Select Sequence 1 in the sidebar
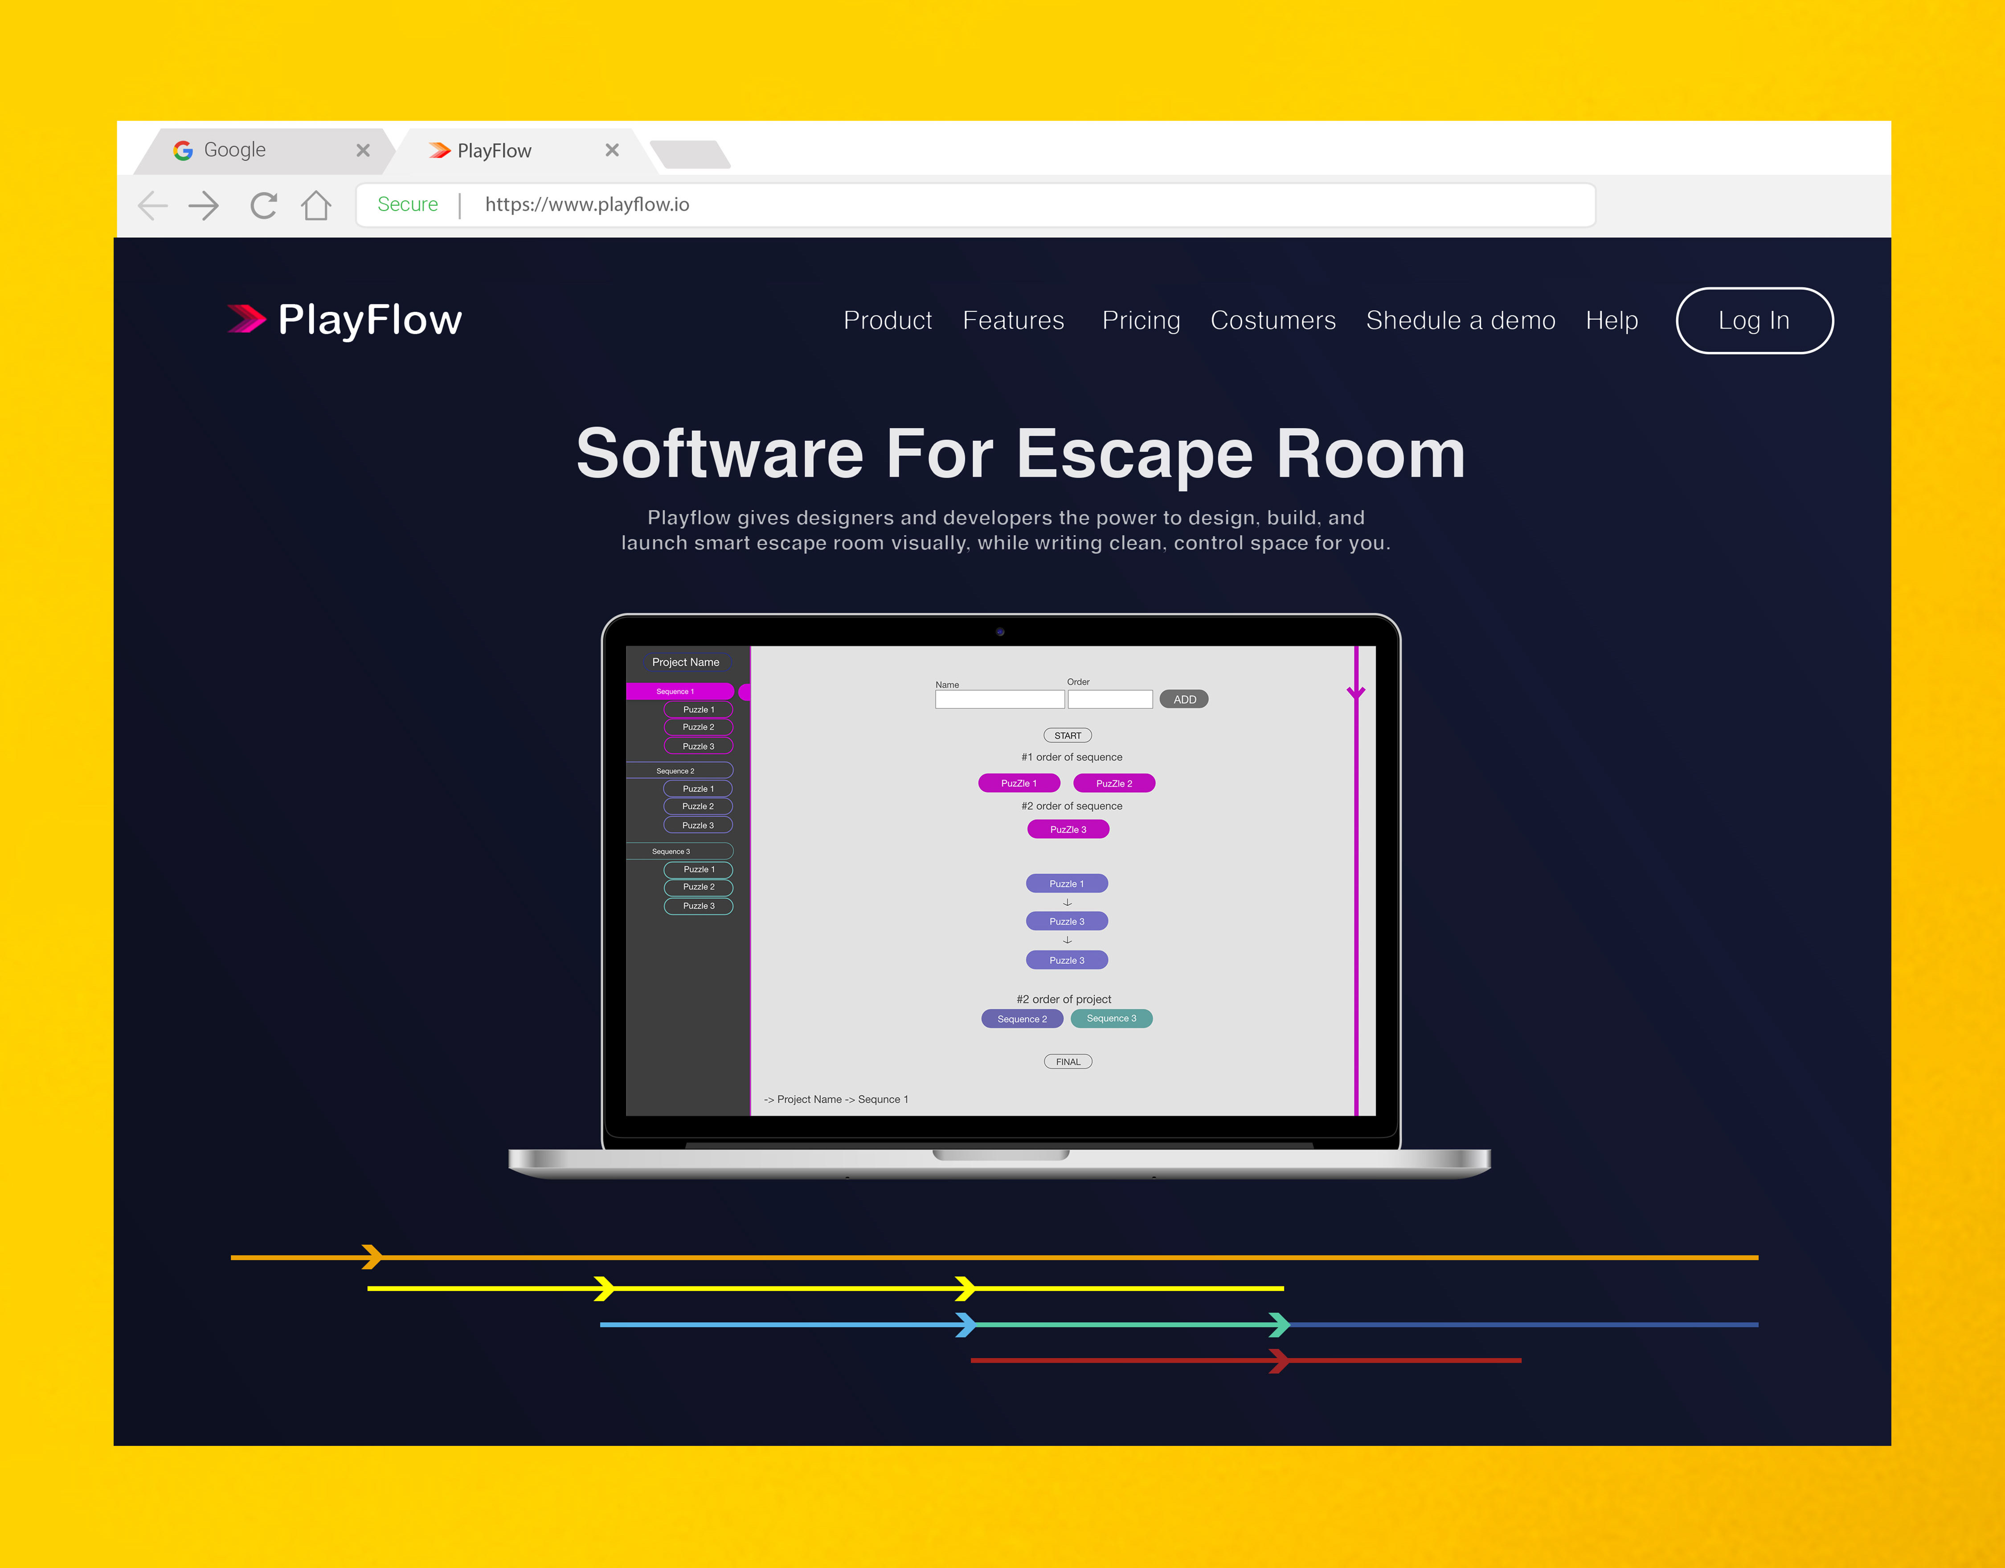This screenshot has height=1568, width=2005. click(x=680, y=691)
